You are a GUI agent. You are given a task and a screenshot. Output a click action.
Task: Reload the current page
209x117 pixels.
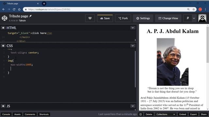click(14, 9)
